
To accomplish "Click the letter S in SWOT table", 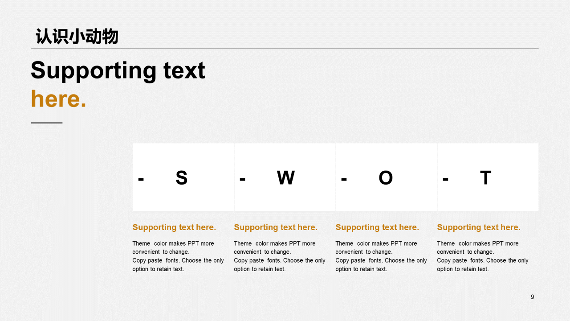I will coord(181,178).
